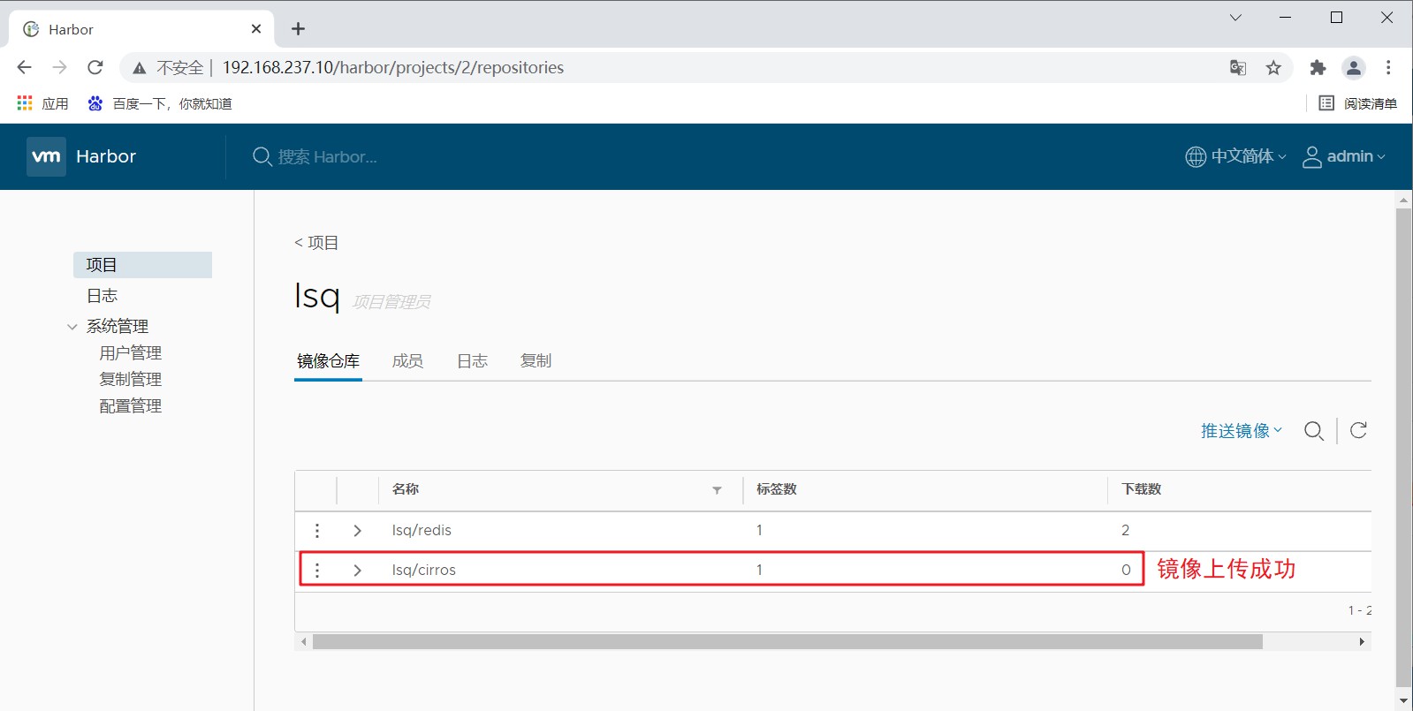Close the Harbor browser tab
Image resolution: width=1413 pixels, height=711 pixels.
pos(256,29)
